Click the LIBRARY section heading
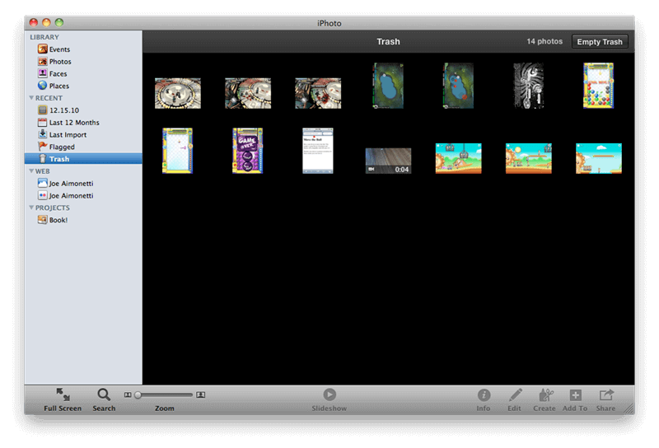 pyautogui.click(x=44, y=37)
